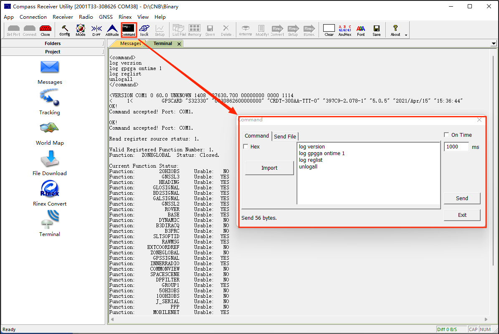The height and width of the screenshot is (334, 499).
Task: Click the Save floppy toolbar icon
Action: click(377, 30)
